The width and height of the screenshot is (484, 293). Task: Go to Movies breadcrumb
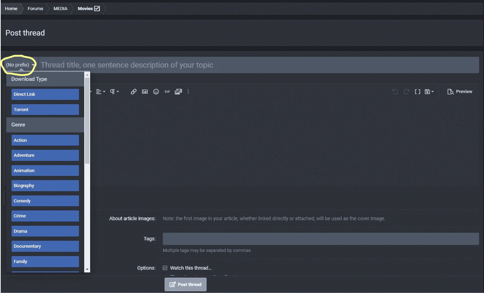click(x=89, y=8)
